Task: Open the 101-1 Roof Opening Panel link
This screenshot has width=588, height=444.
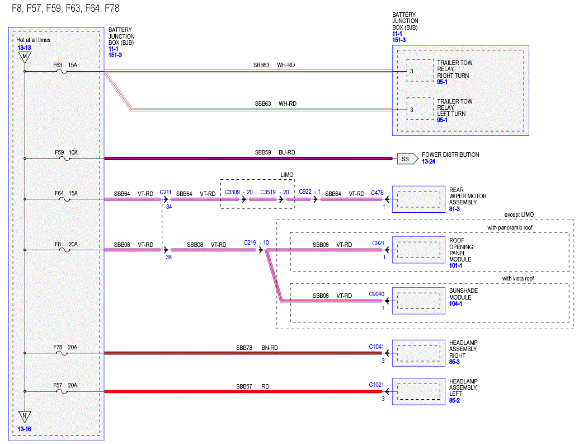Action: click(x=455, y=266)
